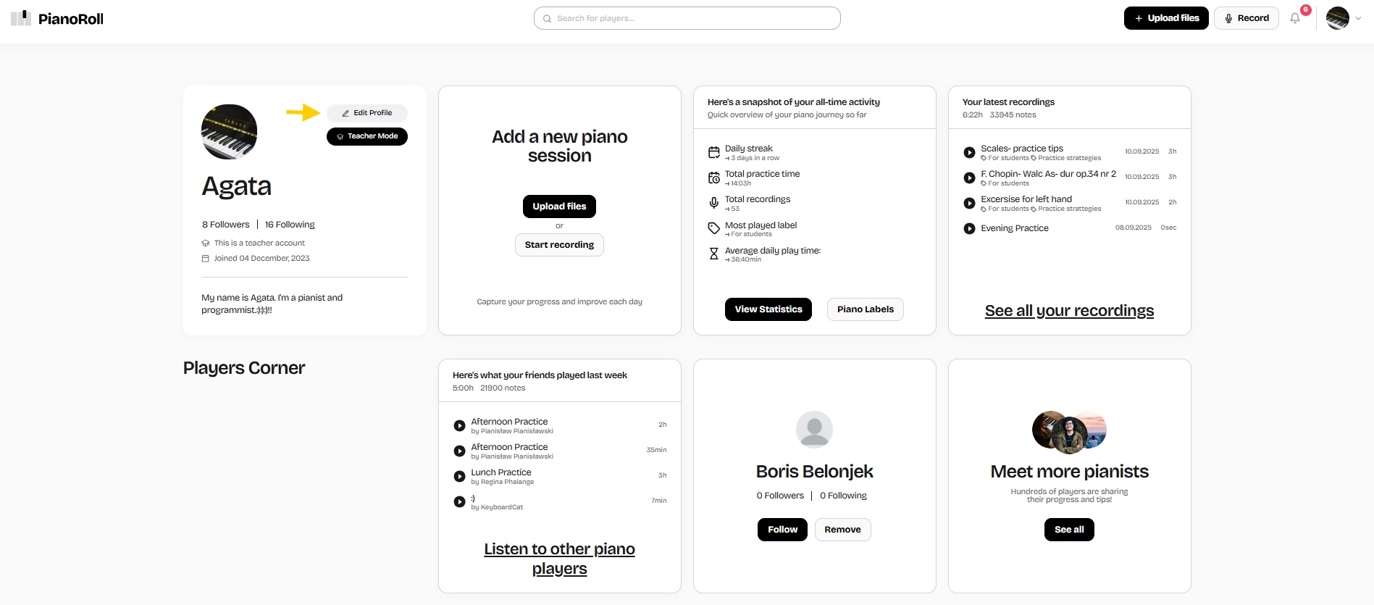The image size is (1374, 605).
Task: Open View Statistics
Action: pos(768,309)
